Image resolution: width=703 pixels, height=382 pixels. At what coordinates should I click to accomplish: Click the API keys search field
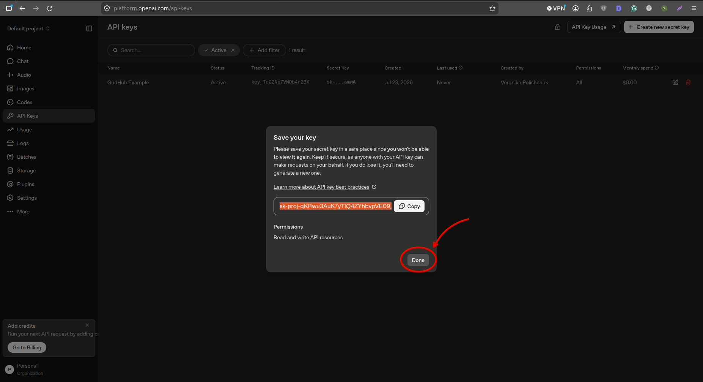tap(151, 50)
